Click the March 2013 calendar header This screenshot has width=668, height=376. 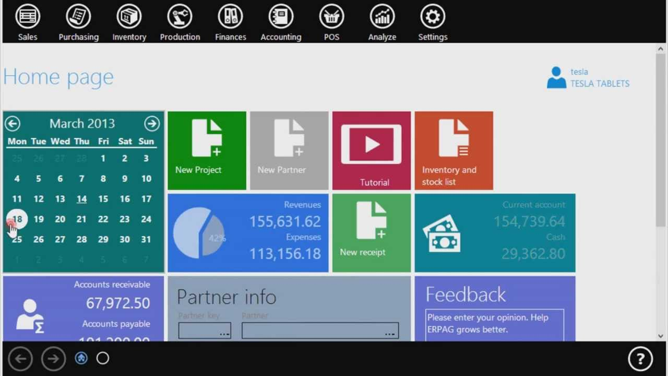point(82,124)
